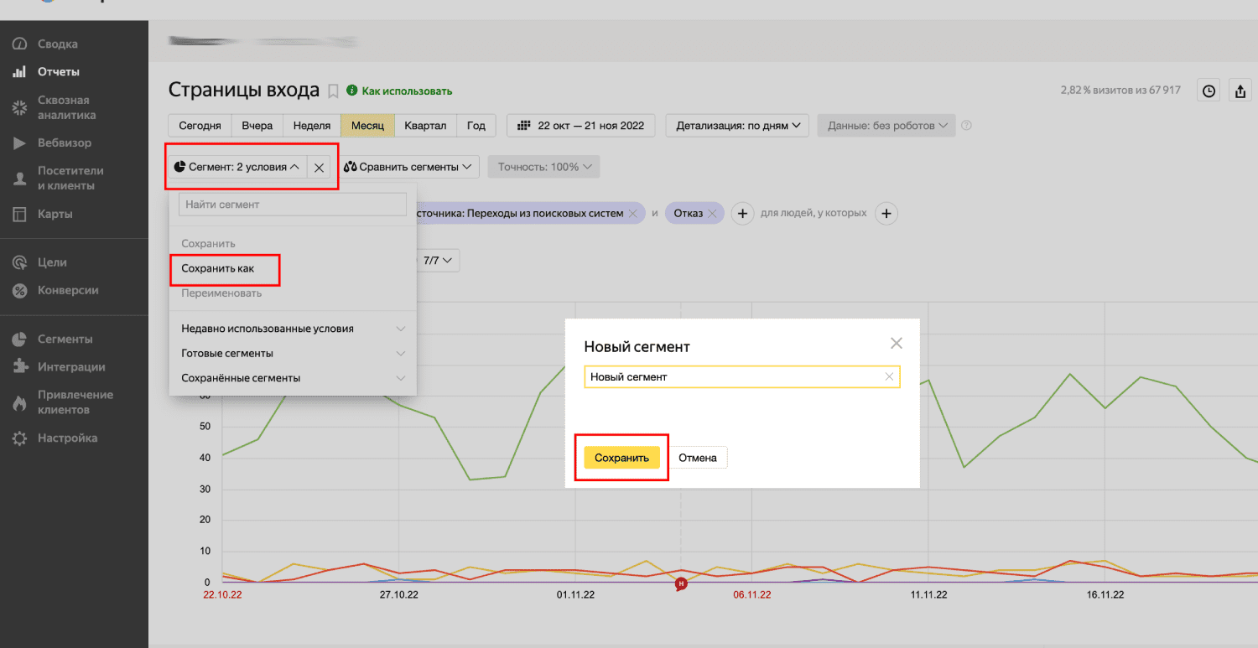1258x648 pixels.
Task: Select the Квартал period toggle
Action: click(425, 126)
